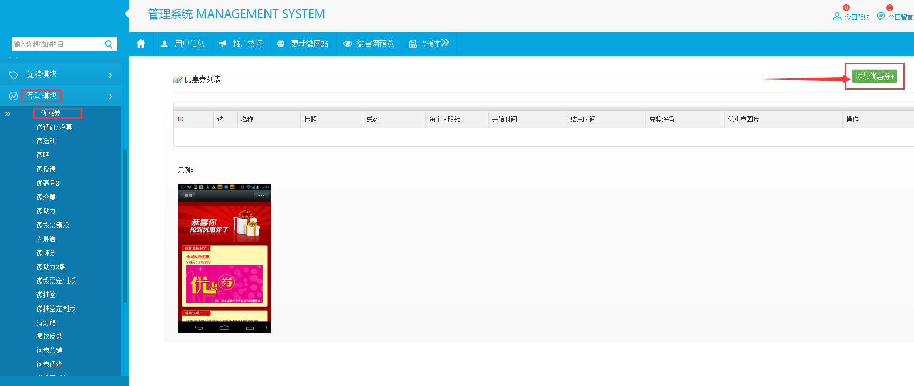
Task: Expand the 促销模块 chevron arrow
Action: (x=110, y=75)
